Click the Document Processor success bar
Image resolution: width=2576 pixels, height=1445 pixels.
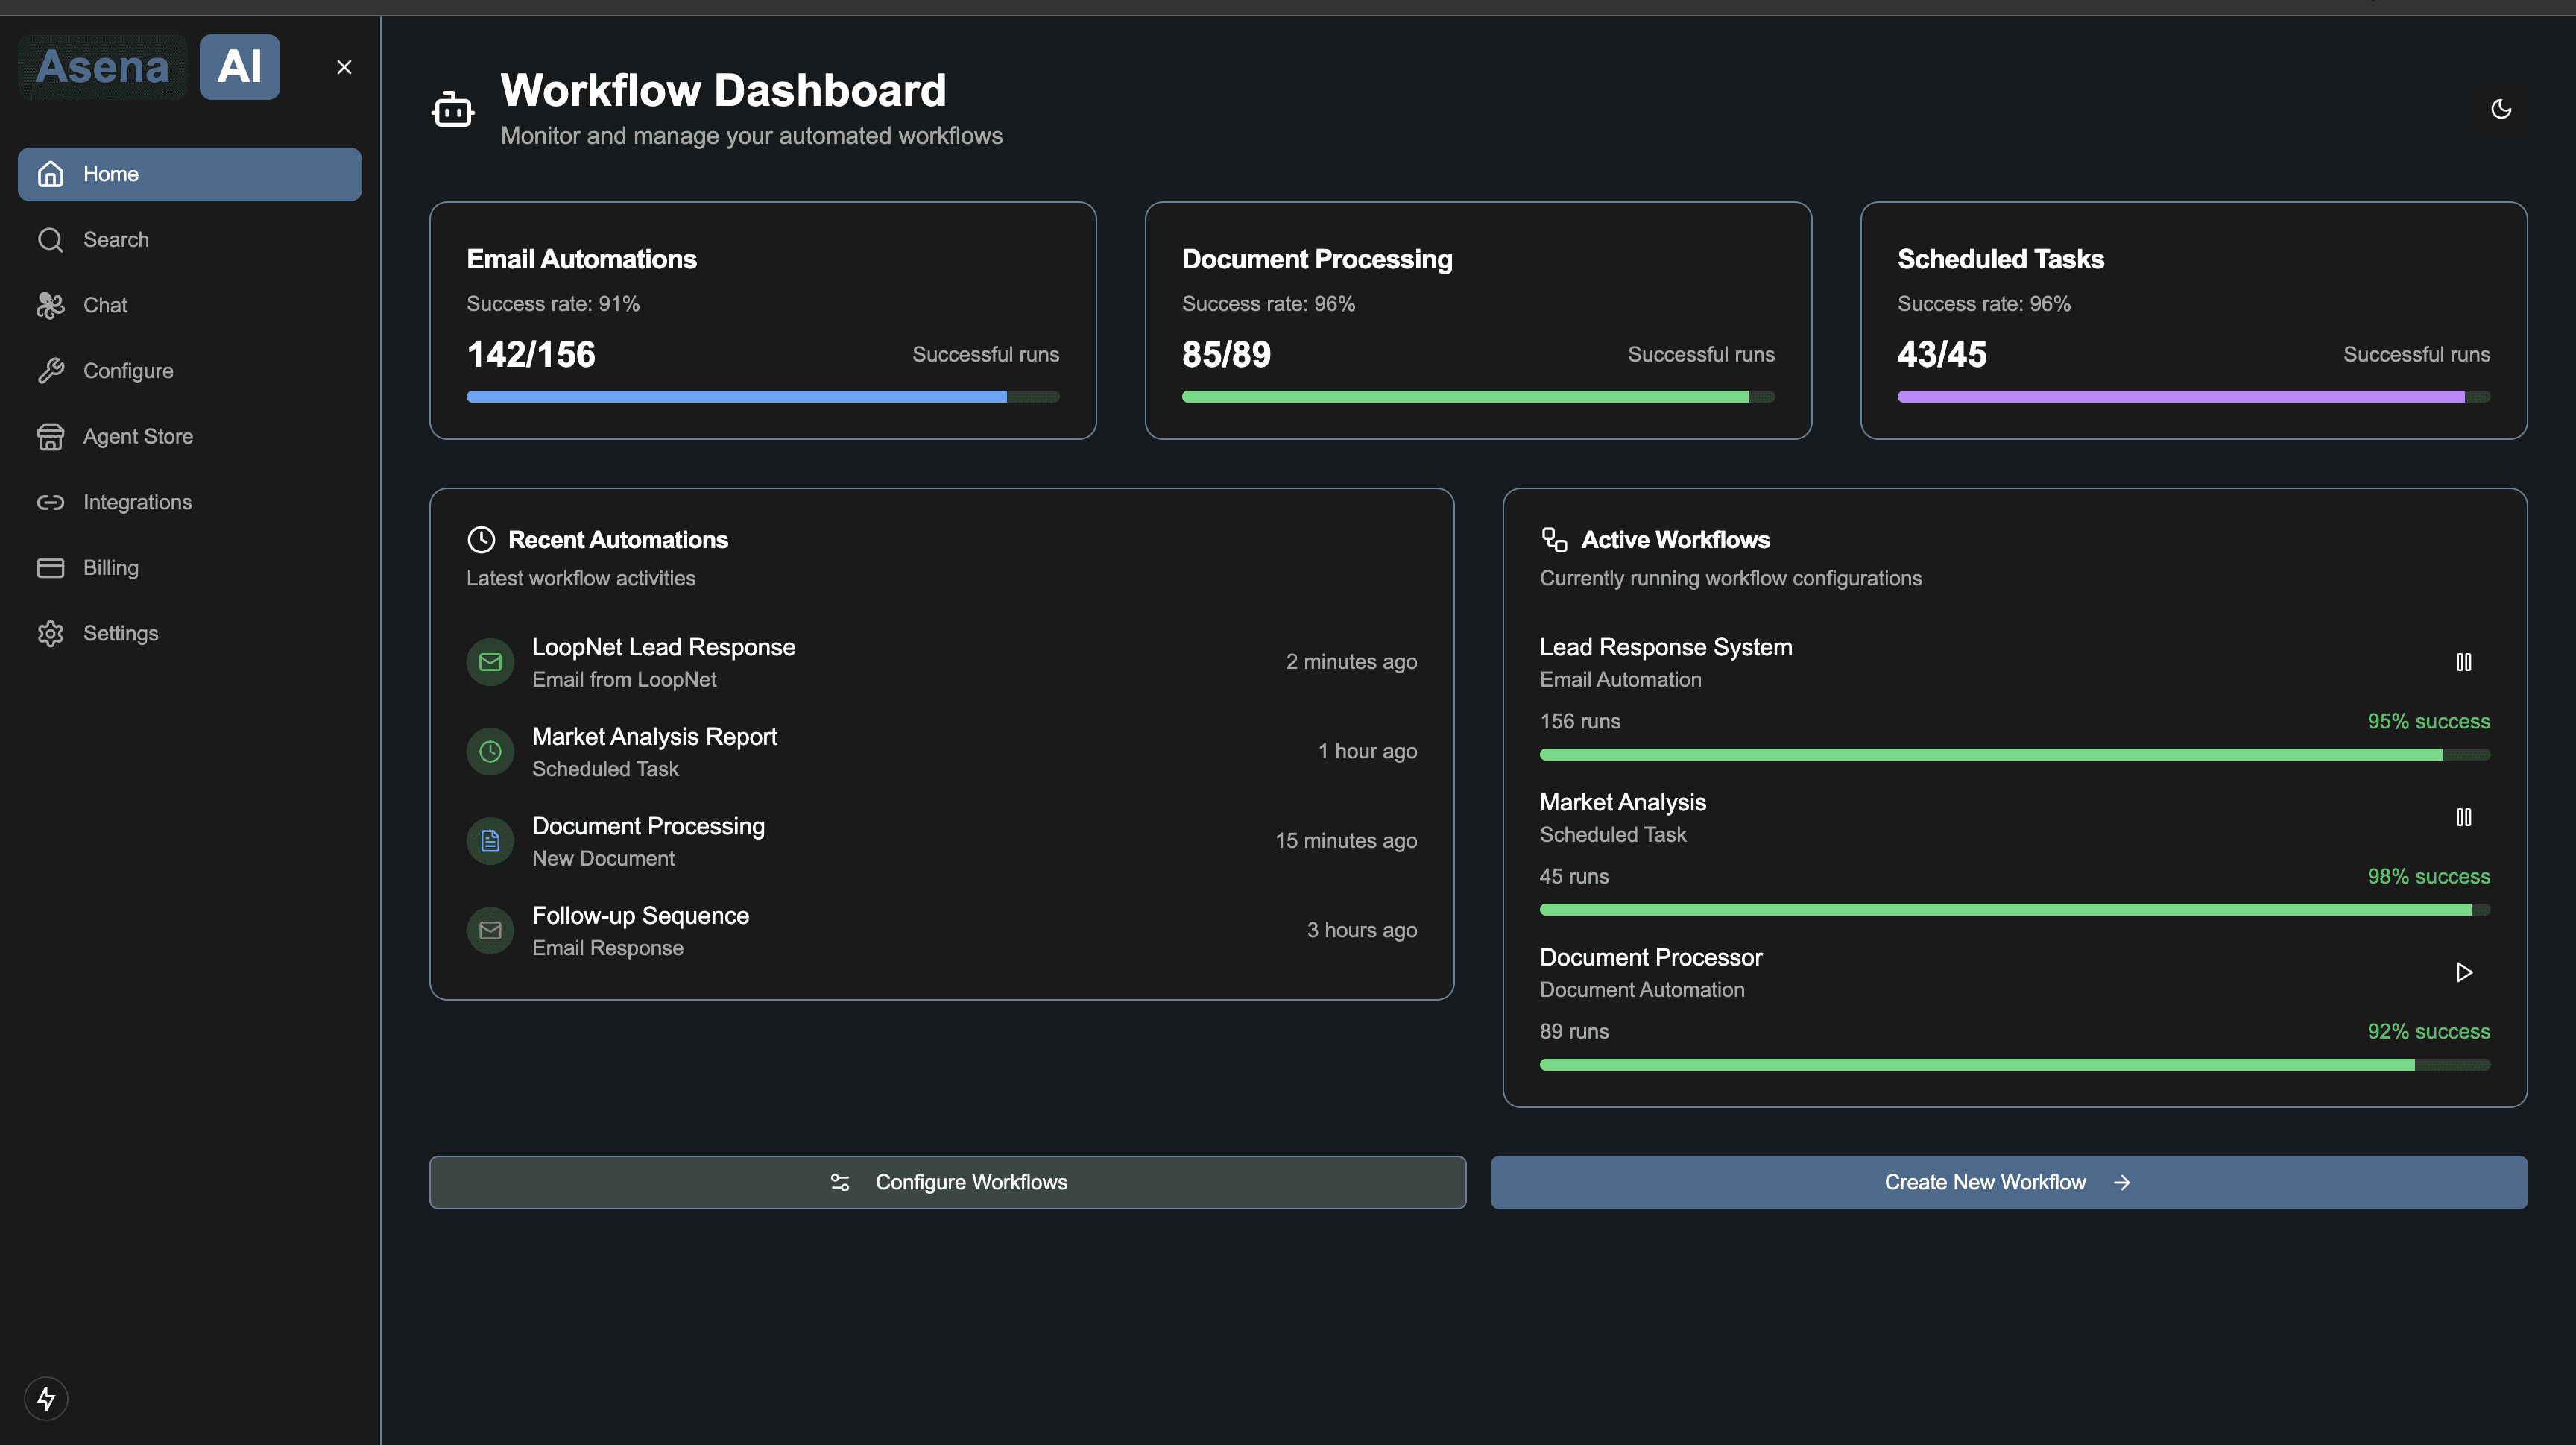click(2015, 1065)
